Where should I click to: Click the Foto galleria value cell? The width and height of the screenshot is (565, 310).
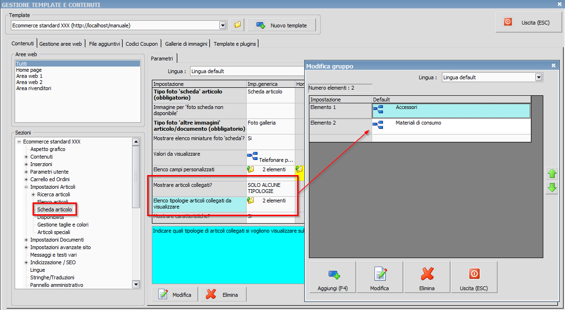270,126
